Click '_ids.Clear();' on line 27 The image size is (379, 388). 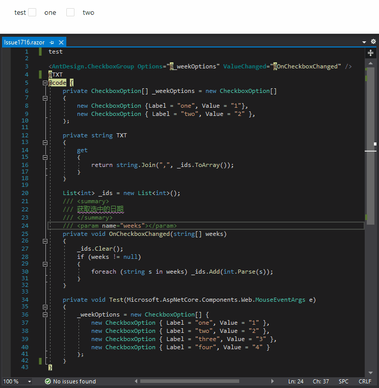click(100, 249)
